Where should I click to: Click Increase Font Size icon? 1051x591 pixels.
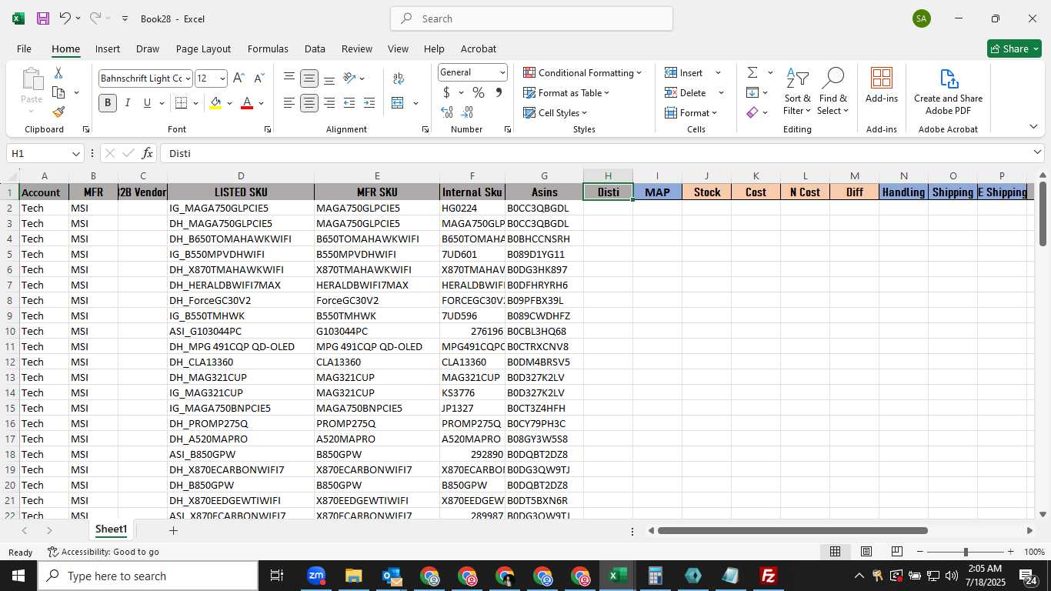[x=239, y=78]
